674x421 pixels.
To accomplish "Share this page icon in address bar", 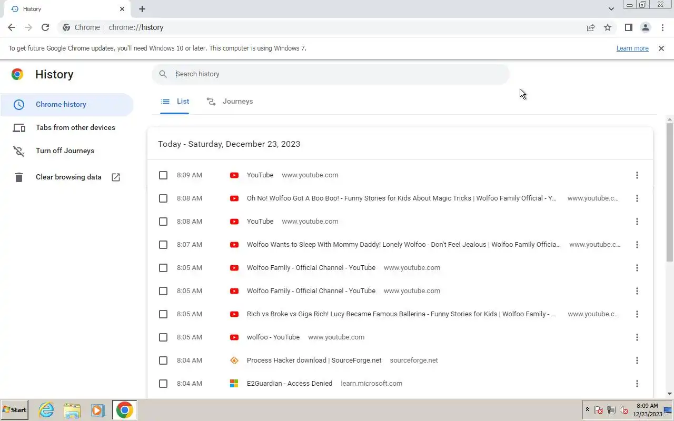I will coord(591,27).
